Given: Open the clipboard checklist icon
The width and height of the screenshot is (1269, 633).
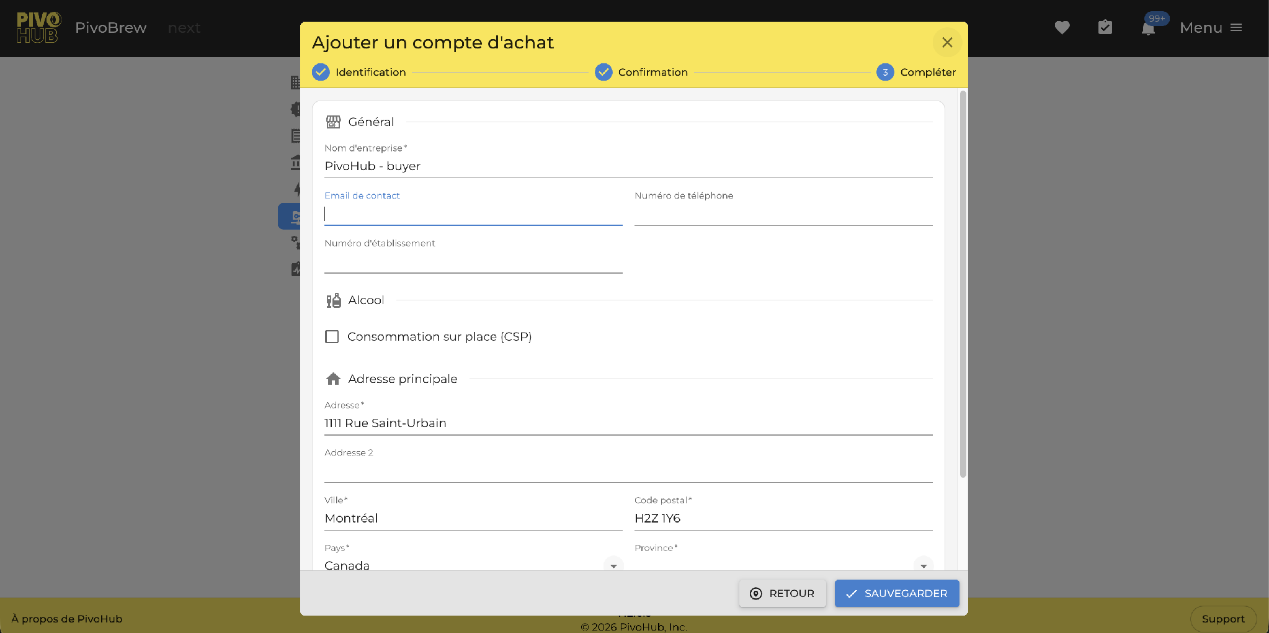Looking at the screenshot, I should (x=1105, y=27).
